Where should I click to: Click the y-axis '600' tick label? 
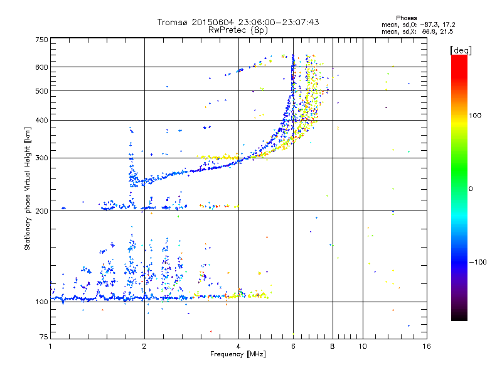coord(41,67)
